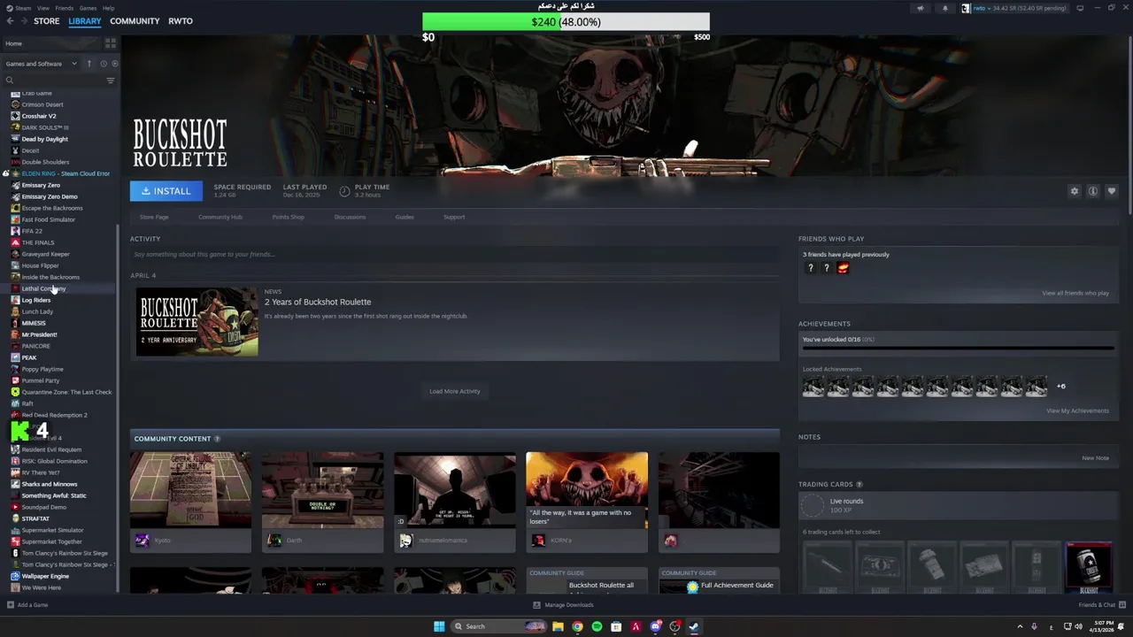Show hidden system tray icons chevron

click(x=1020, y=626)
